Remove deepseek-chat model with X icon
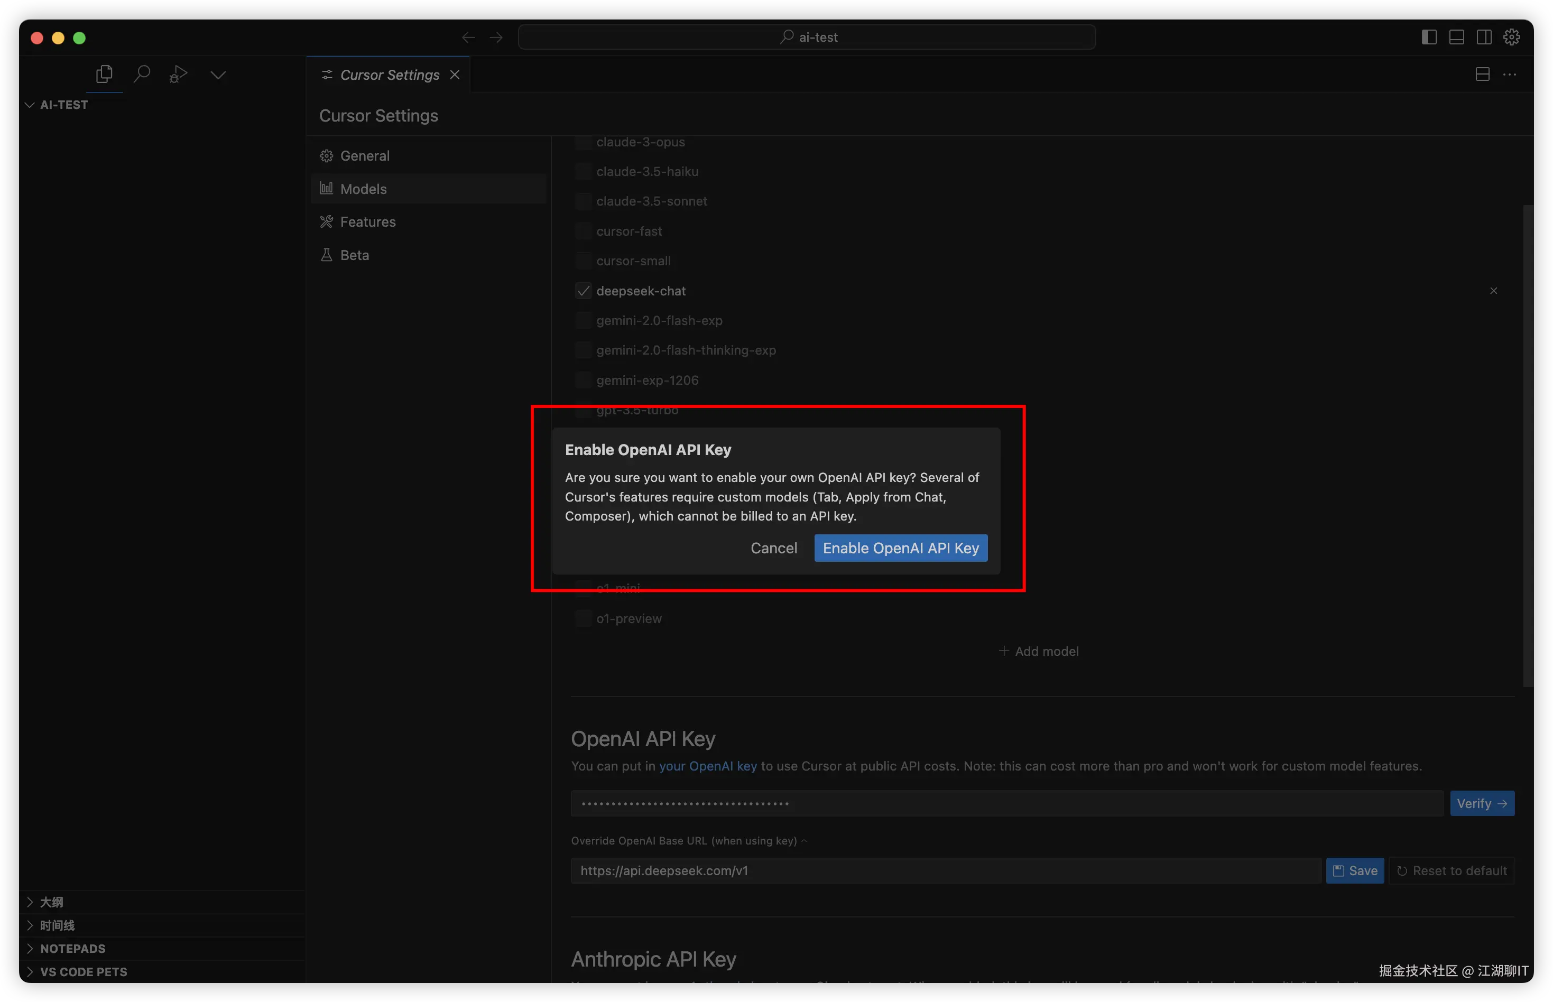This screenshot has width=1553, height=1002. click(1493, 291)
